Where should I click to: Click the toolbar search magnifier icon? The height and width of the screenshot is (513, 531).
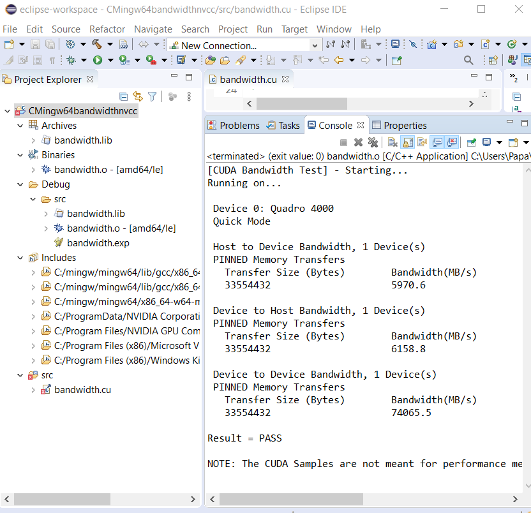click(468, 60)
